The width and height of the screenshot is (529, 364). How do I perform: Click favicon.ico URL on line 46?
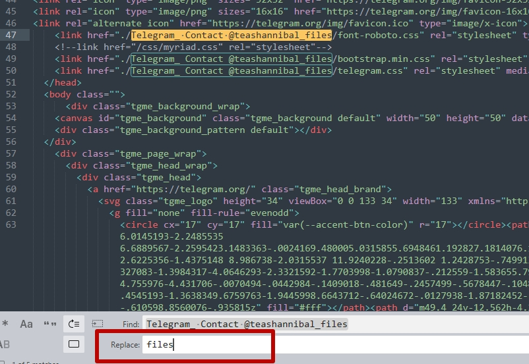[x=311, y=23]
